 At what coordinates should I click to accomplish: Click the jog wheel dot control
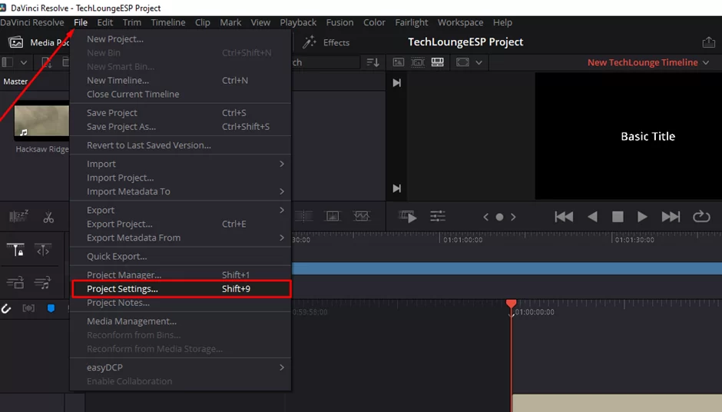coord(499,217)
